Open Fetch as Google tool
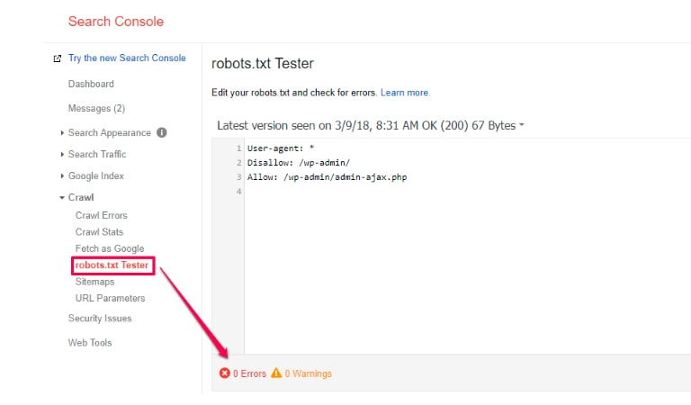691x405 pixels. (x=110, y=248)
